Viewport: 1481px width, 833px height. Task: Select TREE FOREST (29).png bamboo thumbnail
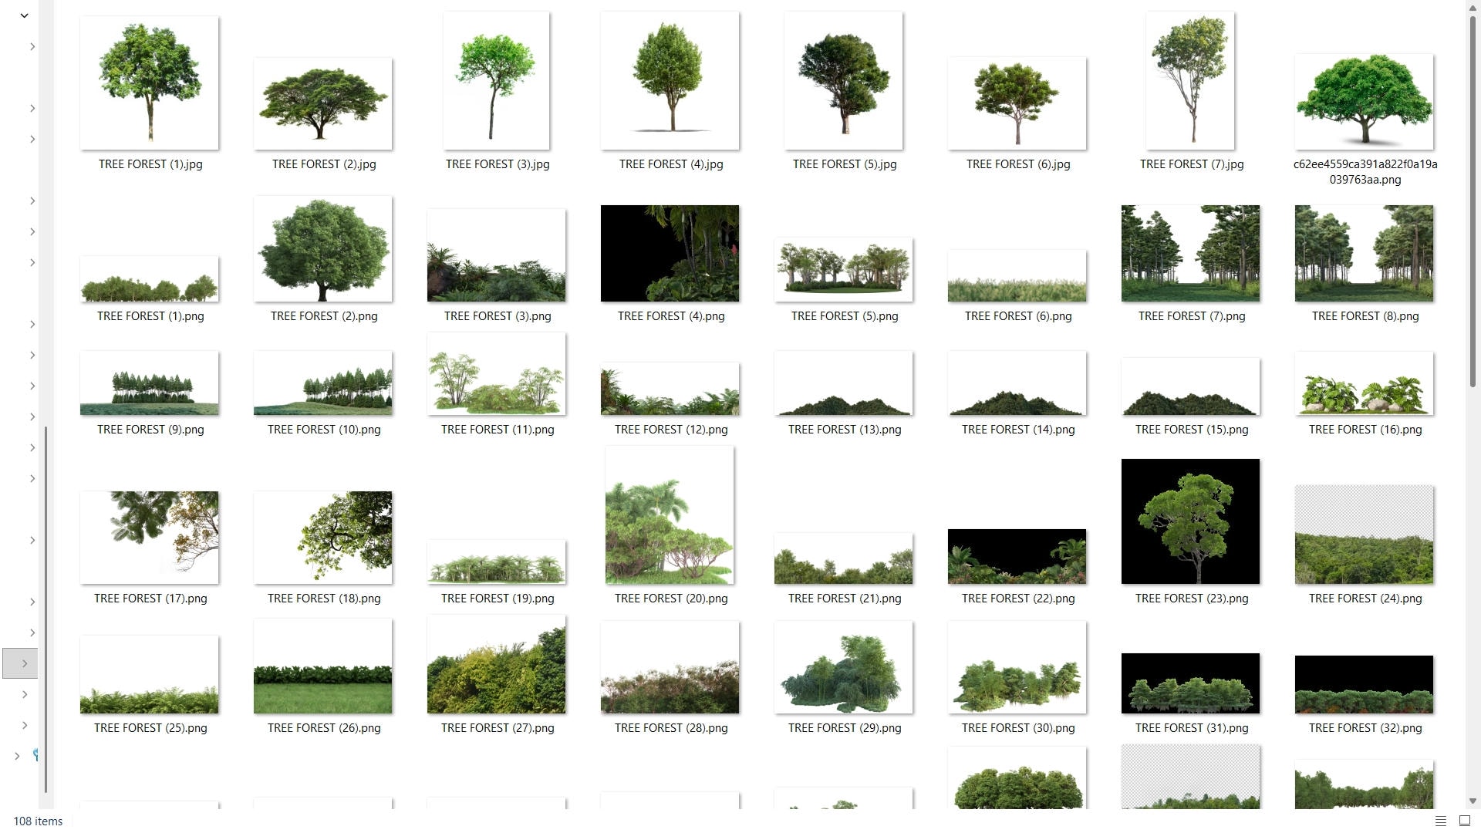tap(843, 667)
